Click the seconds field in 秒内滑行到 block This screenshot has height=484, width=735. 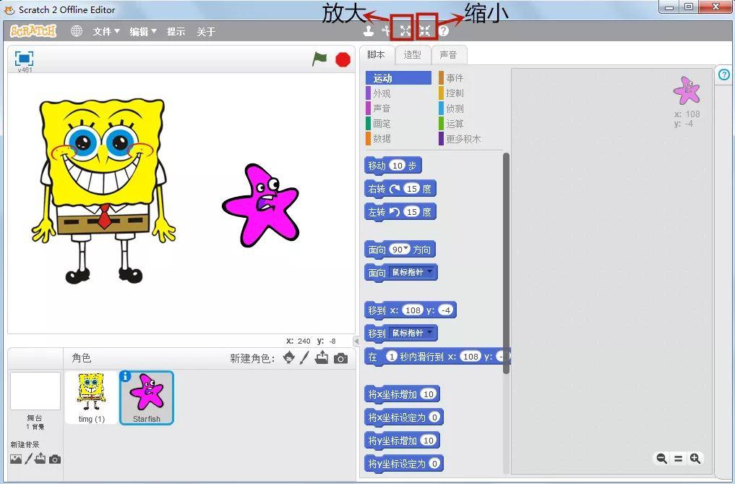tap(392, 357)
